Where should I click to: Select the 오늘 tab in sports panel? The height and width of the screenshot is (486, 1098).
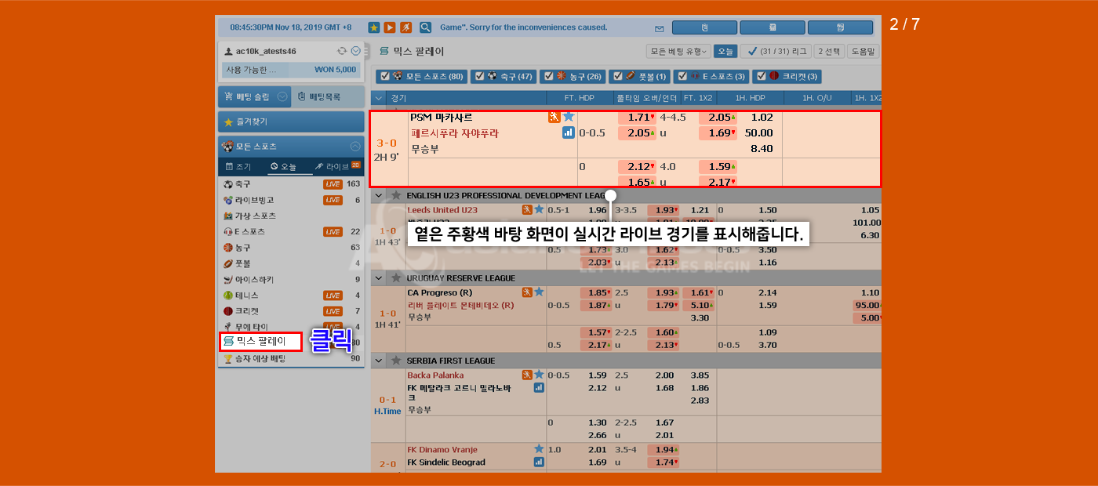coord(283,166)
